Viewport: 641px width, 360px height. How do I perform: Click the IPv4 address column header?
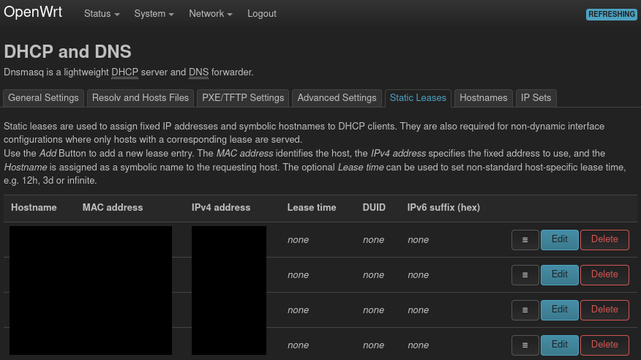pyautogui.click(x=221, y=208)
